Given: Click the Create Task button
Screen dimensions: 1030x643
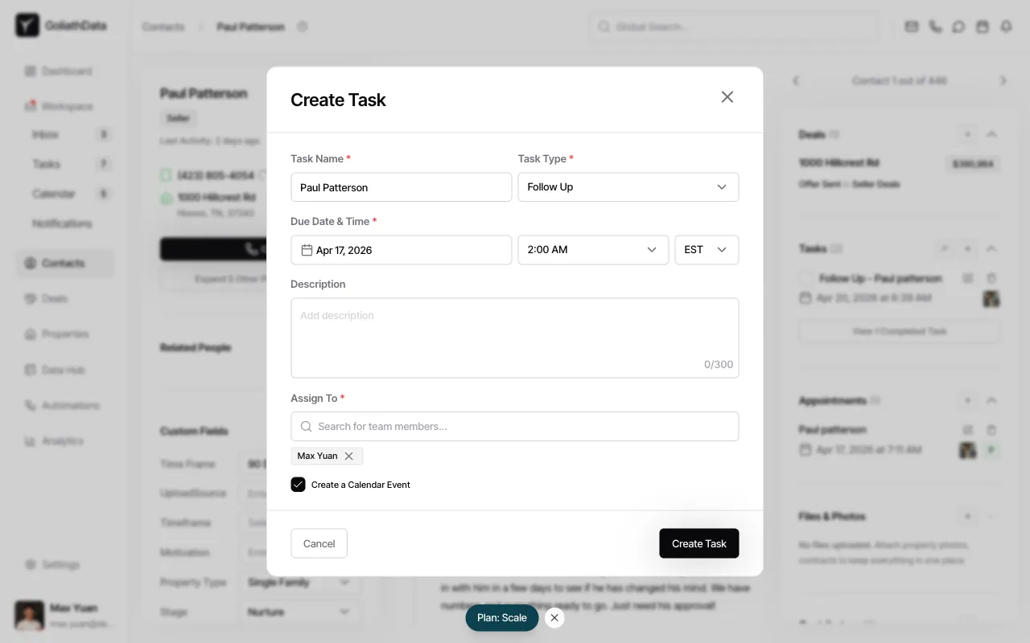Looking at the screenshot, I should (698, 543).
